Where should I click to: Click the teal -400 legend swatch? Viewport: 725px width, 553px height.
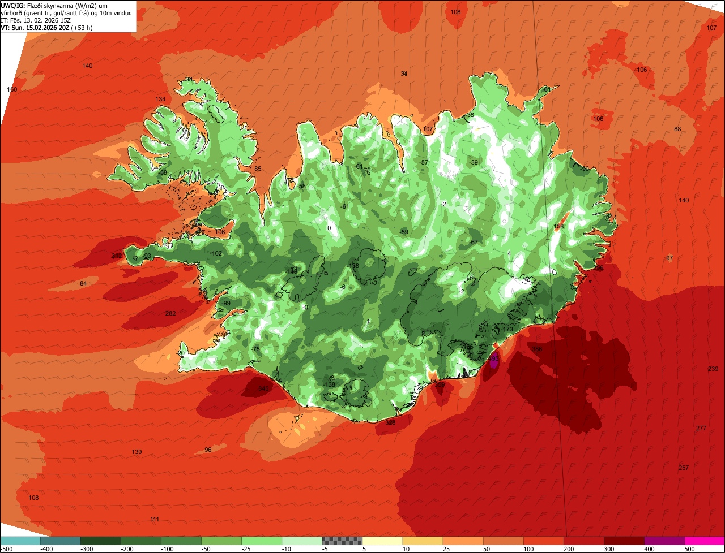61,540
